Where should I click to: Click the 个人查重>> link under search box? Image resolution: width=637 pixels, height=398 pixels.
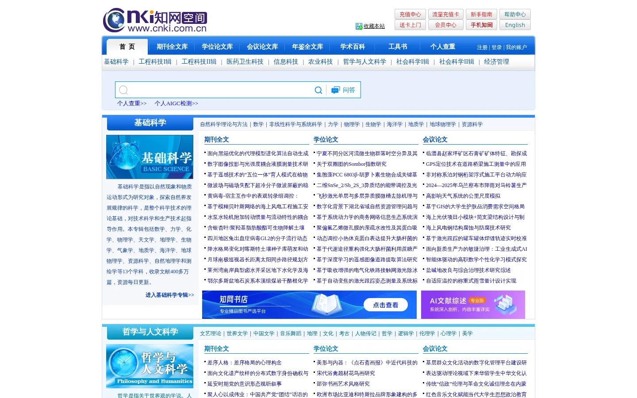pos(132,103)
